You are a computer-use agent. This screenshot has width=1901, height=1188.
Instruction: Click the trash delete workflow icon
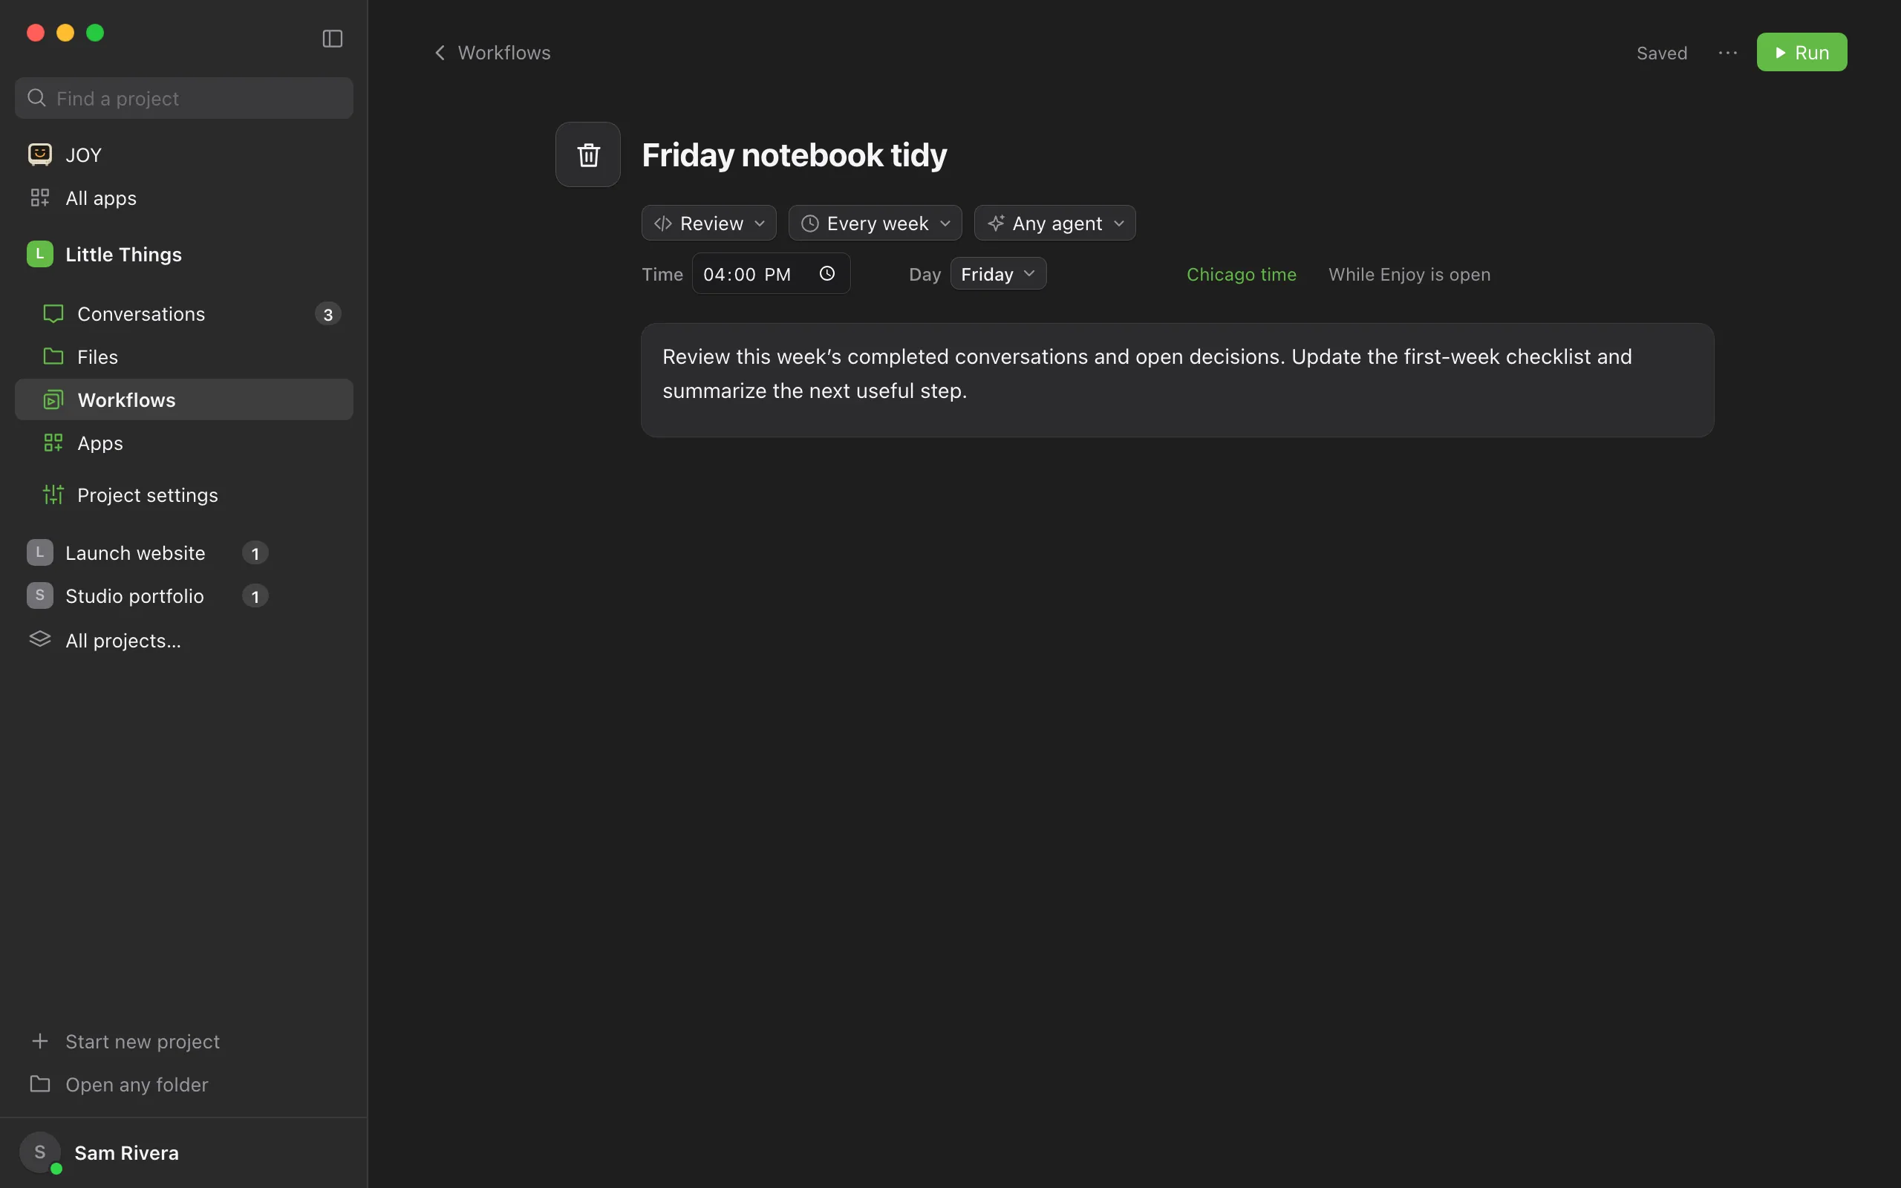pyautogui.click(x=588, y=154)
